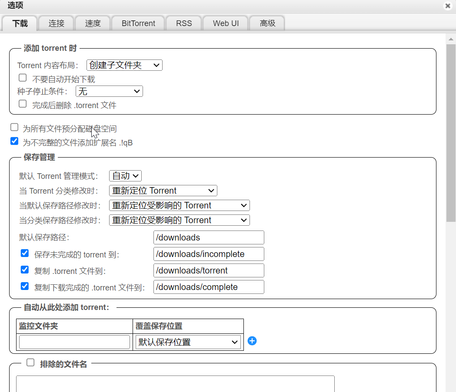
Task: Open the 默认 Torrent 管理模式 dropdown
Action: point(125,175)
